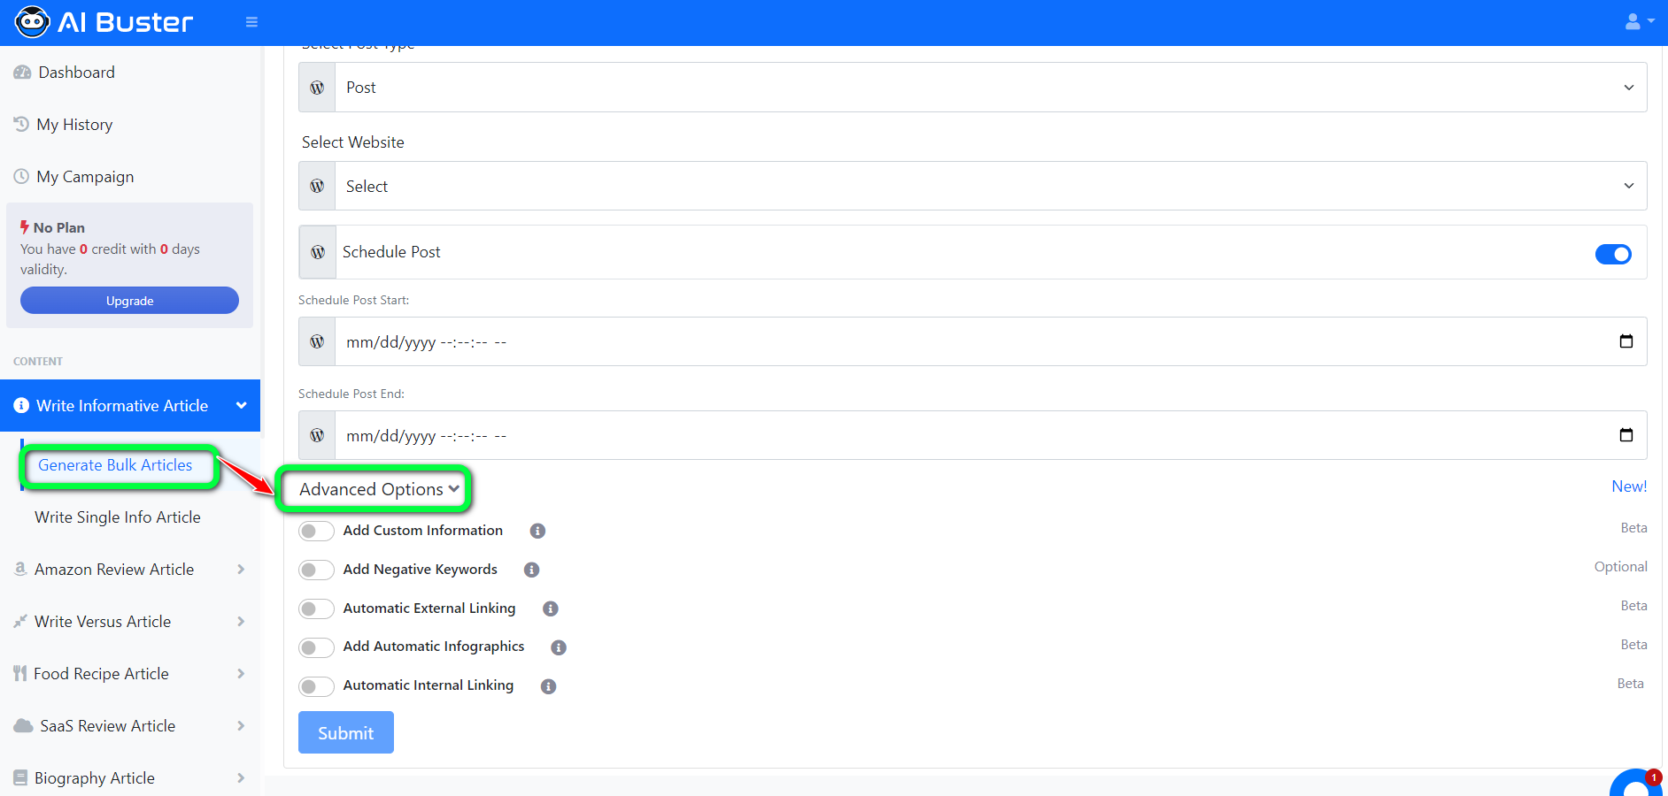Viewport: 1668px width, 796px height.
Task: Enable Add Automatic Infographics toggle
Action: (x=316, y=647)
